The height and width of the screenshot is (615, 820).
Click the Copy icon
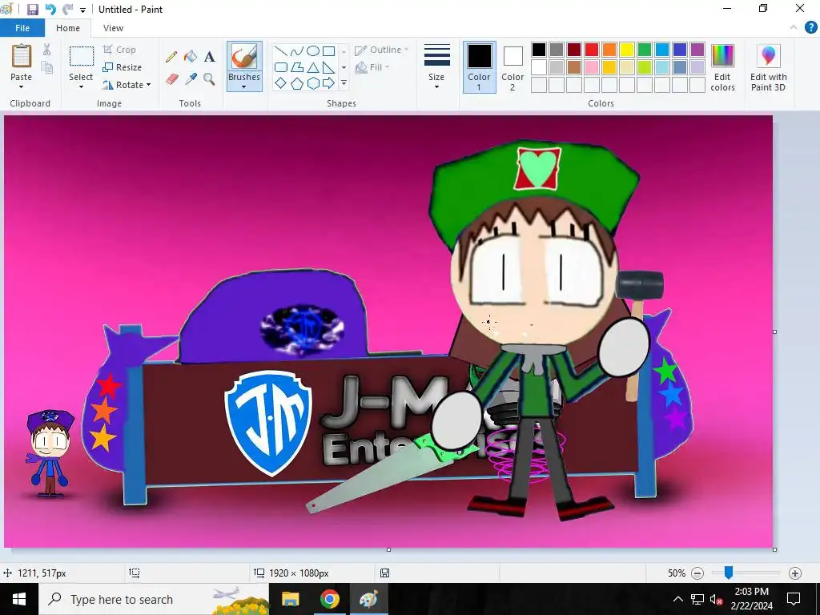[47, 68]
